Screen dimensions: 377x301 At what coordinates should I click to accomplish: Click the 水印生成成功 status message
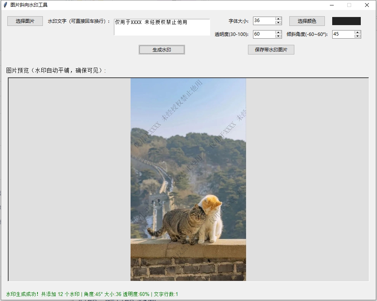(92, 294)
